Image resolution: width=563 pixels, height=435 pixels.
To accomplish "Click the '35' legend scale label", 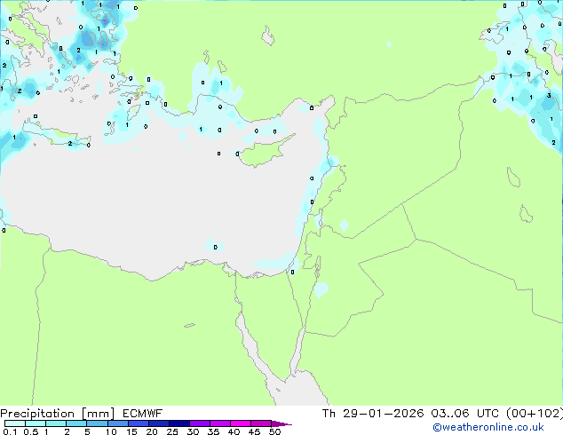I will point(213,431).
